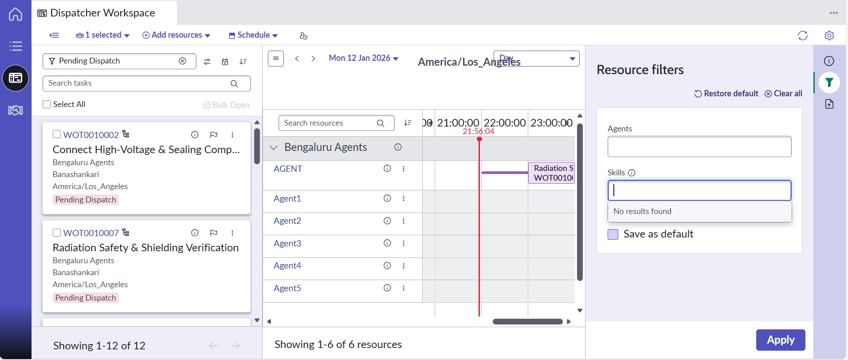Show the Skills help info icon
The image size is (848, 360).
pos(632,173)
